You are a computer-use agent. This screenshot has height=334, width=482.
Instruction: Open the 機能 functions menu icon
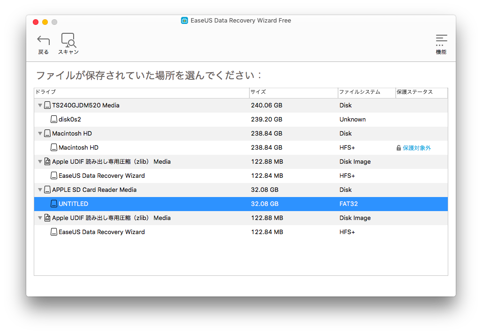pos(441,40)
